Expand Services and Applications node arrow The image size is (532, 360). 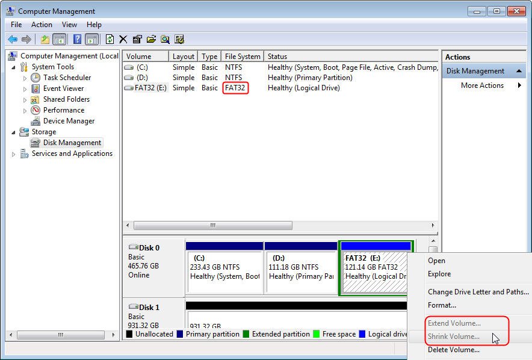[x=13, y=154]
